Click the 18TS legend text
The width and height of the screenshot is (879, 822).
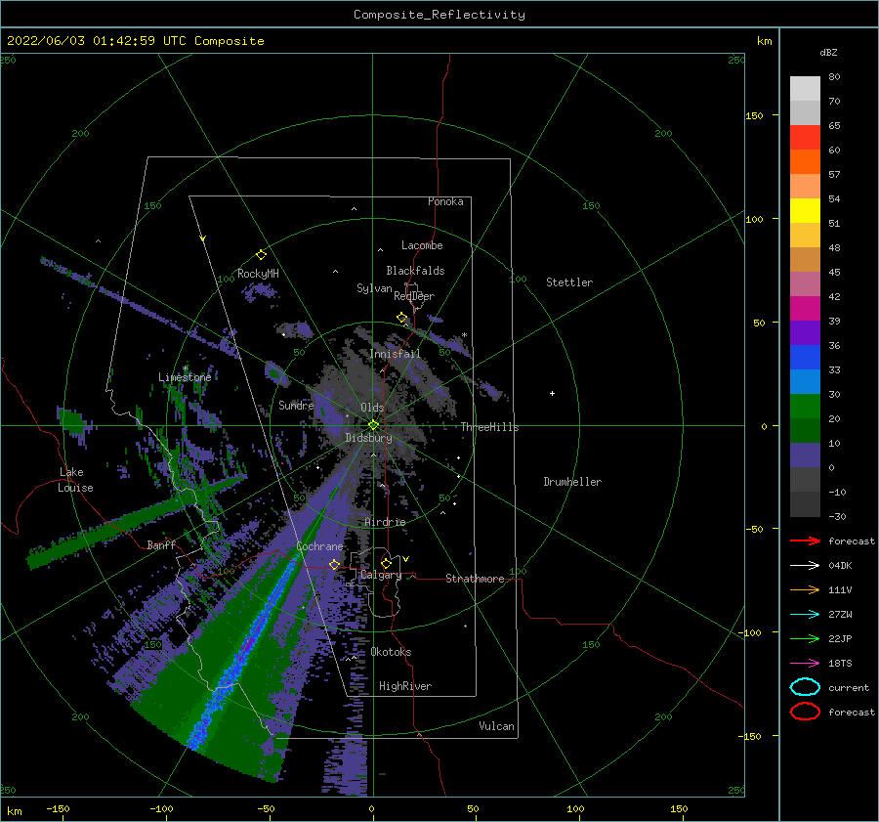840,664
